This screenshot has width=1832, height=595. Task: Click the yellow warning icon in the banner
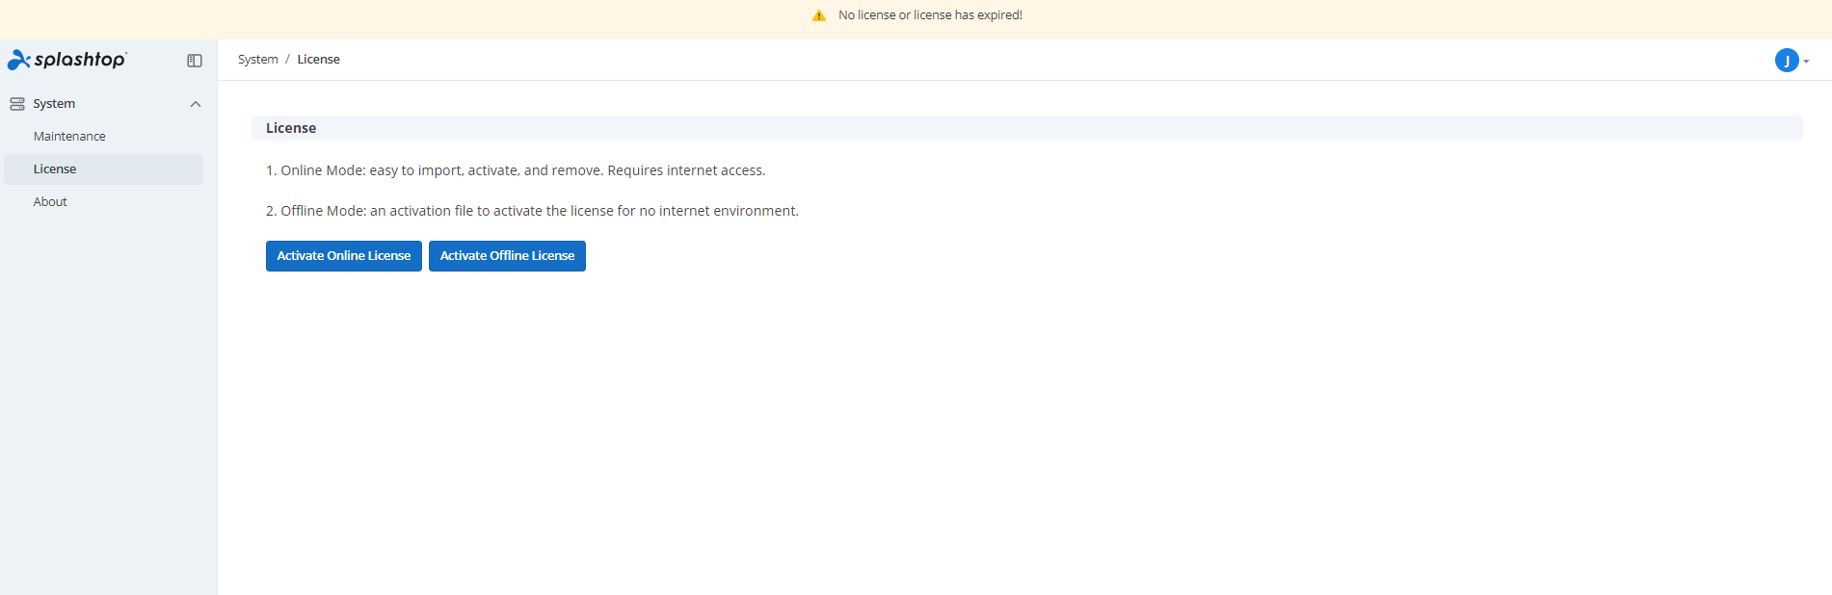819,15
